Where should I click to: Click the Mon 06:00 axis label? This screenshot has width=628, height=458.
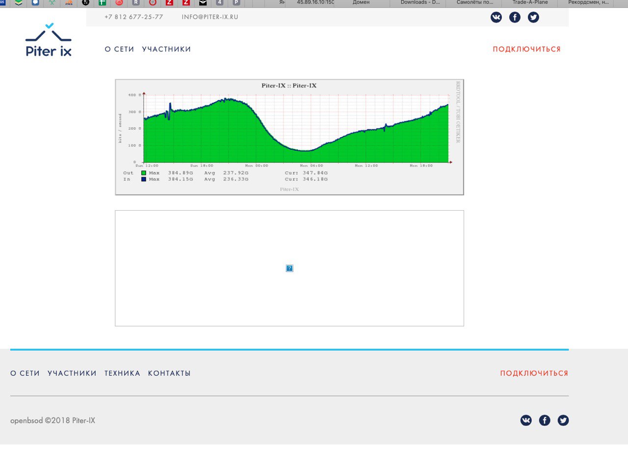point(312,166)
